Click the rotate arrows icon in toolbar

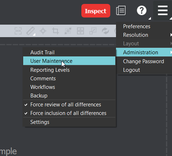tap(105, 31)
